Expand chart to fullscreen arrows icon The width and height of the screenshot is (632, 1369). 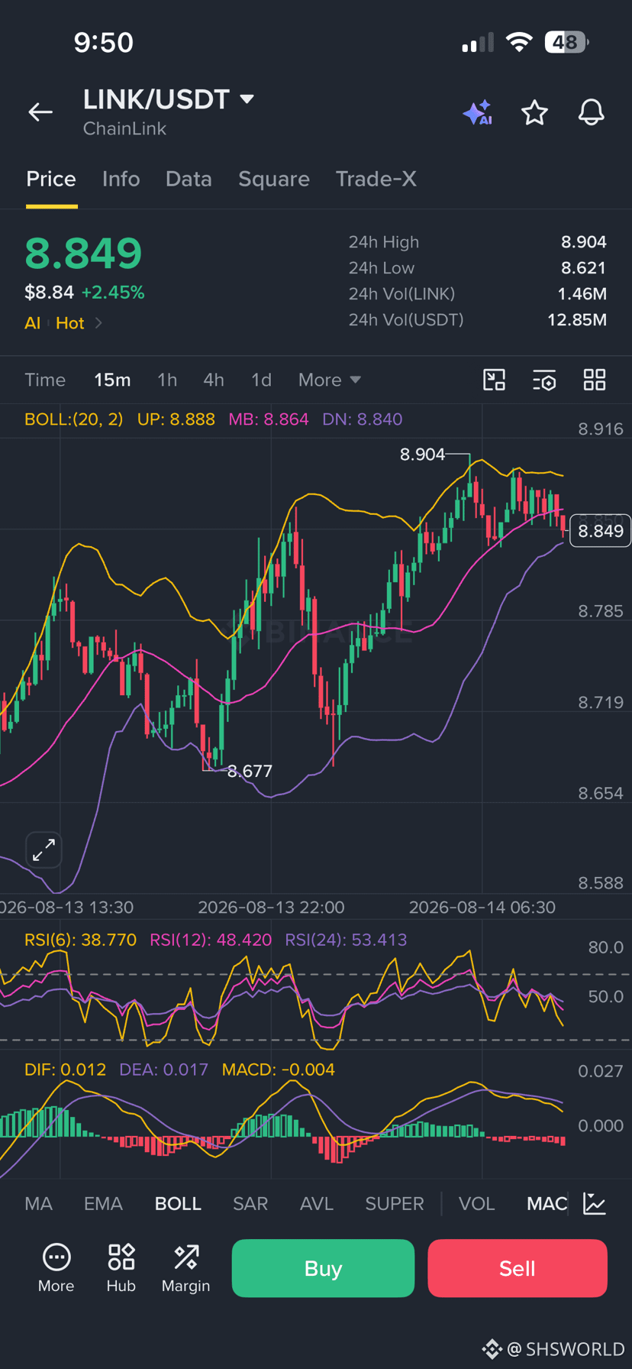point(44,850)
